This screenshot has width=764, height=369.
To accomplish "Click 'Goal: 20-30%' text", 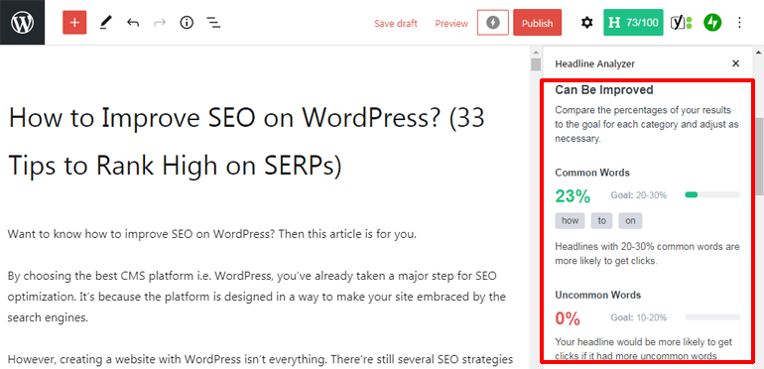I will tap(639, 195).
